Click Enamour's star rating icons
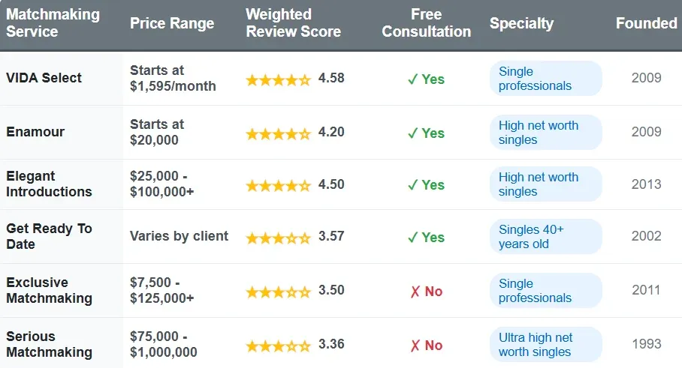 click(x=278, y=133)
